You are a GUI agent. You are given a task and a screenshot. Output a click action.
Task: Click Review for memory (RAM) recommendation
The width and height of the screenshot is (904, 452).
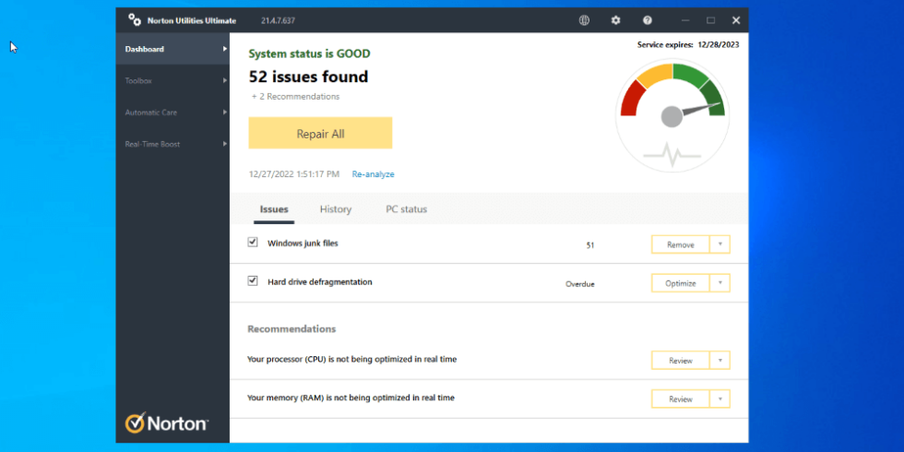681,398
